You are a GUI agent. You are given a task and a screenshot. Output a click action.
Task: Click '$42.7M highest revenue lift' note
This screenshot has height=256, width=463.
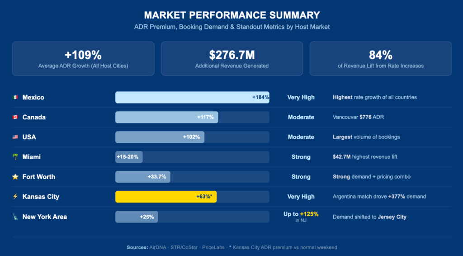click(365, 157)
